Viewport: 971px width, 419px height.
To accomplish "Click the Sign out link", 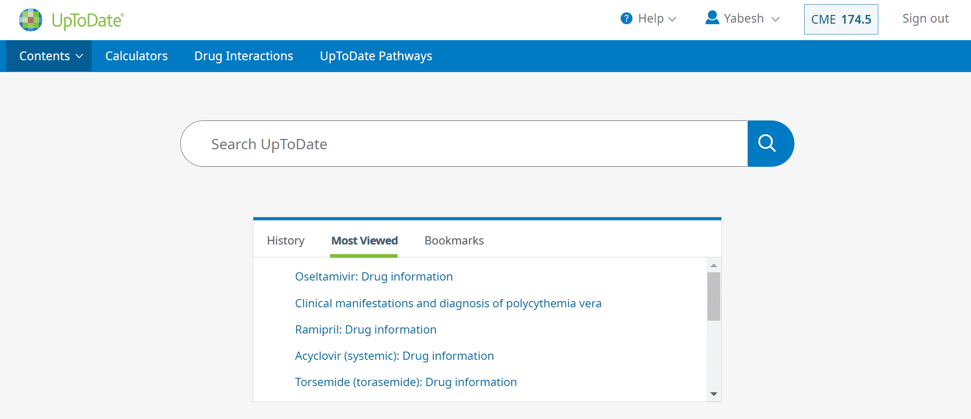I will (x=925, y=19).
